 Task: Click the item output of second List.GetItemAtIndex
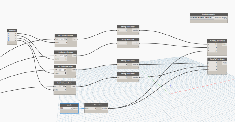(74, 56)
